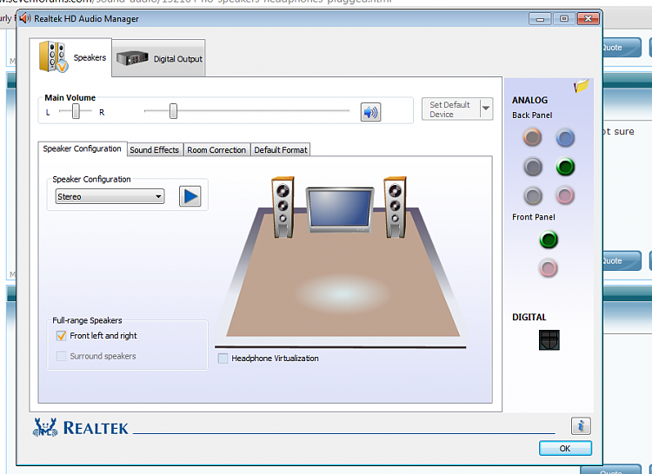The width and height of the screenshot is (652, 474).
Task: Open the Speaker Configuration tab
Action: pyautogui.click(x=83, y=148)
